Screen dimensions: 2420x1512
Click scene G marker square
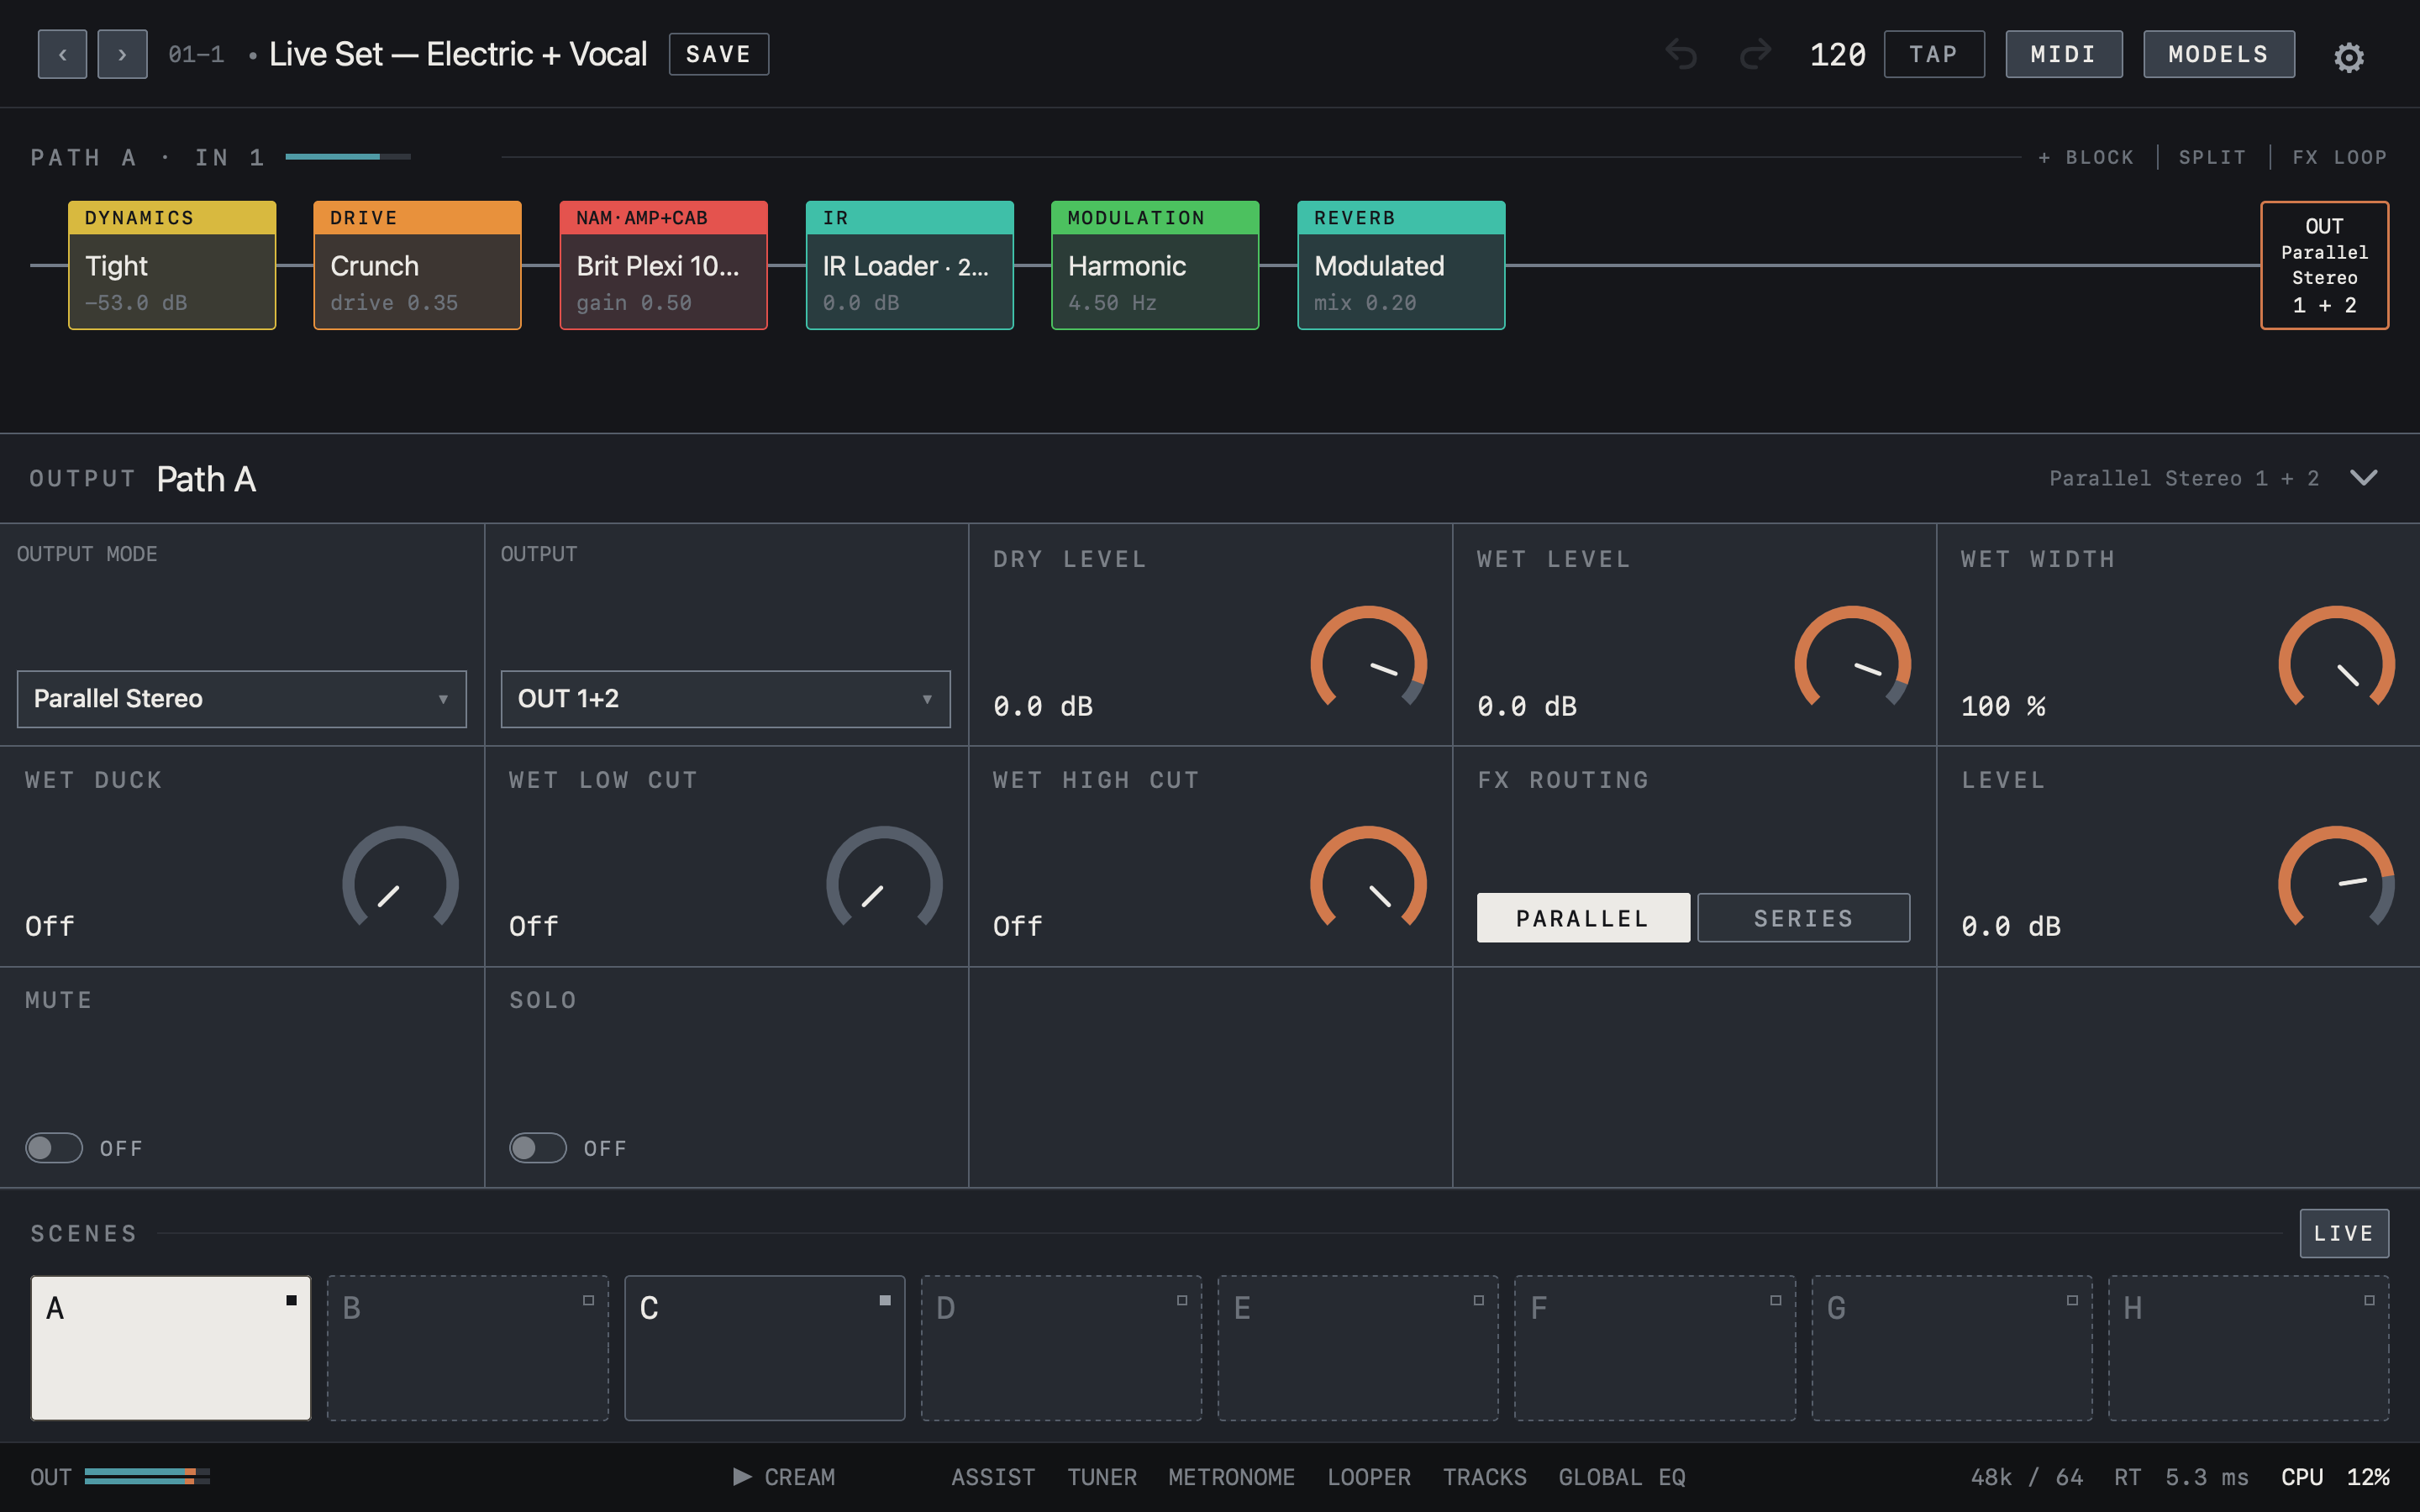(2072, 1300)
